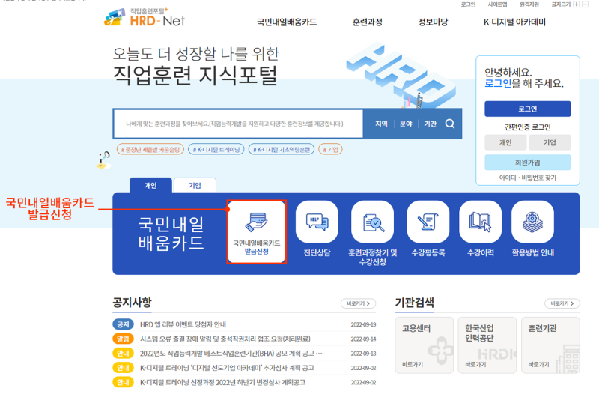Open the 한국산업인력공단 card
The width and height of the screenshot is (599, 400).
coord(487,345)
